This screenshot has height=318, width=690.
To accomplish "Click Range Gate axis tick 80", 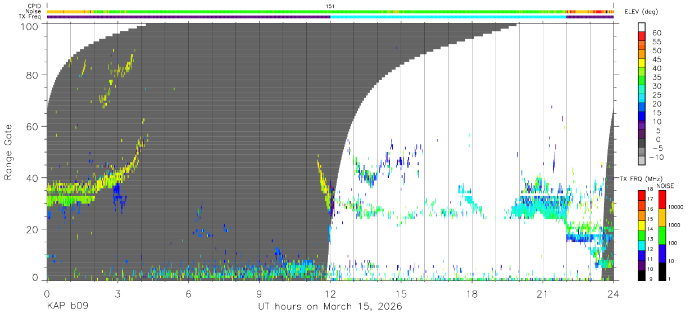I will point(33,75).
